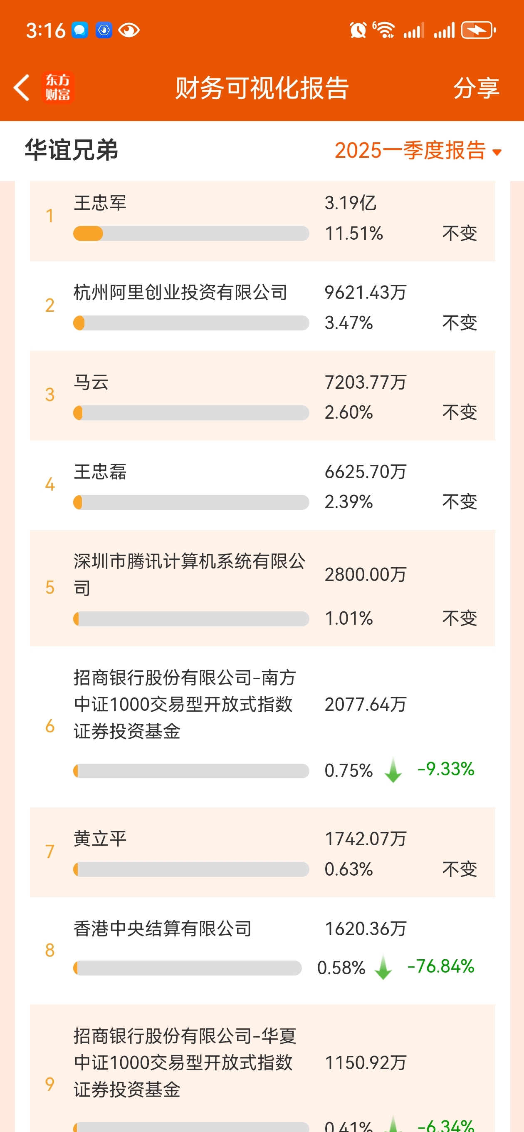This screenshot has height=1132, width=524.
Task: Tap the battery charging icon
Action: pyautogui.click(x=478, y=30)
